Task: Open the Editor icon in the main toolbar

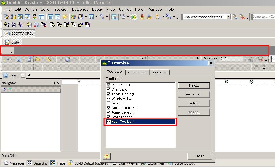Action: 6,17
